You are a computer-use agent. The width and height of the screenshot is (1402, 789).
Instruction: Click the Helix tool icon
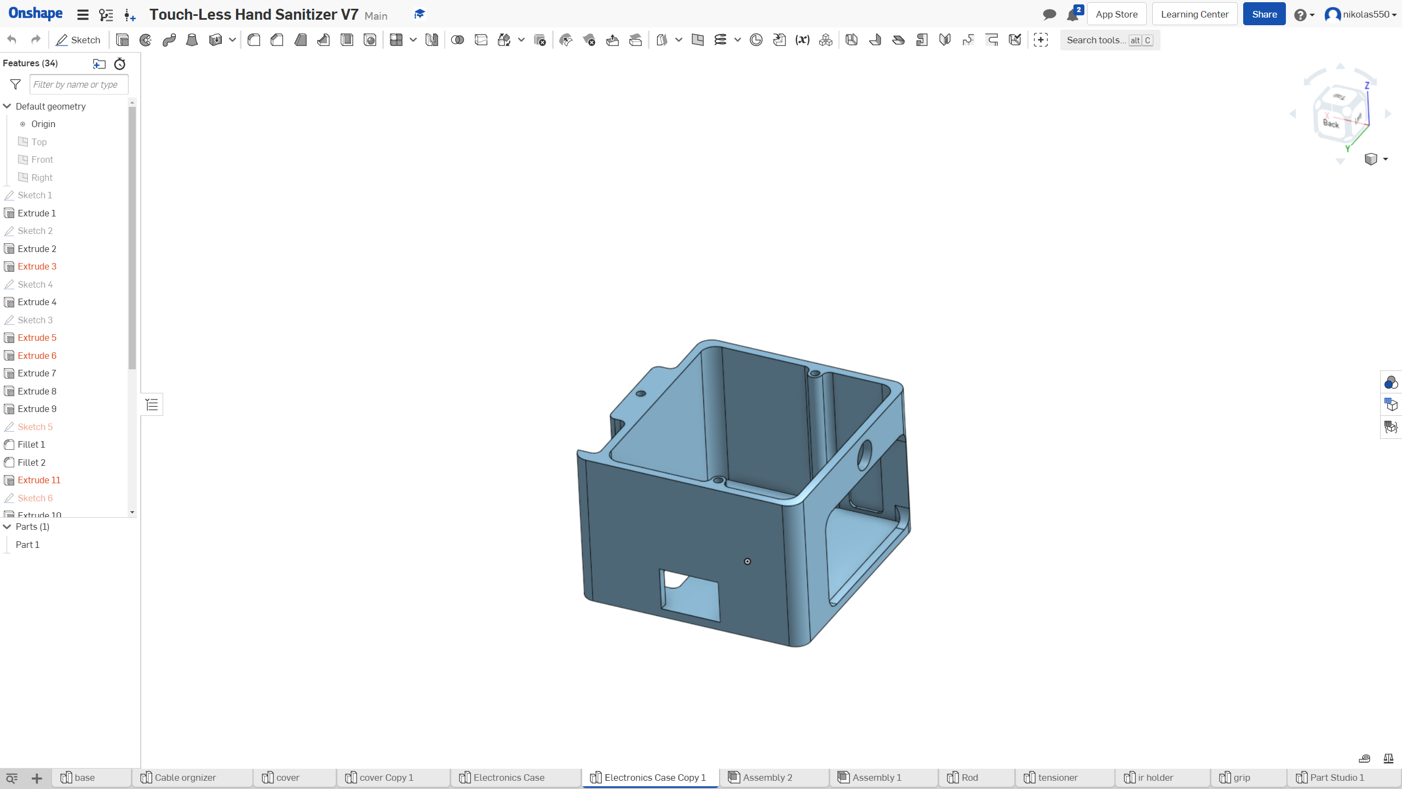721,40
